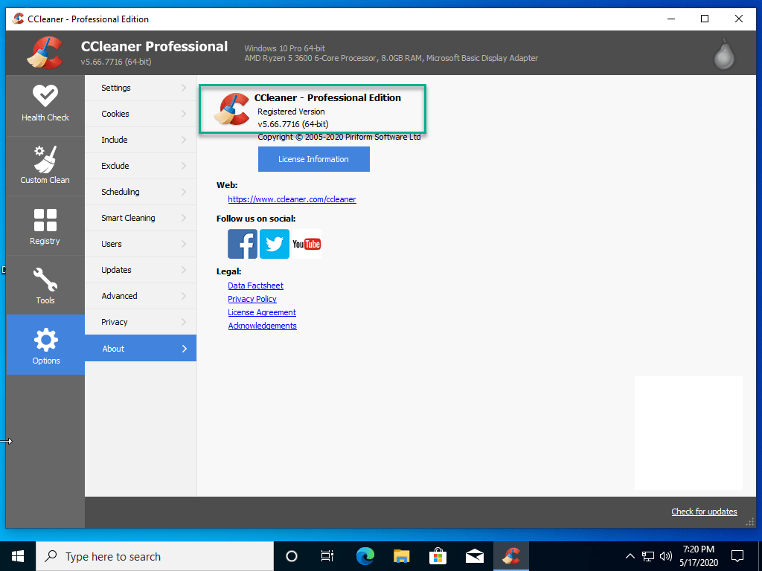Open network status tray icon
Screen dimensions: 762x571
[648, 556]
